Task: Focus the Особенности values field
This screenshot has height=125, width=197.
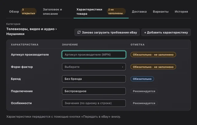Action: coord(94,103)
